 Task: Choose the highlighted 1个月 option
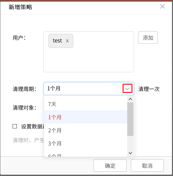(86, 117)
